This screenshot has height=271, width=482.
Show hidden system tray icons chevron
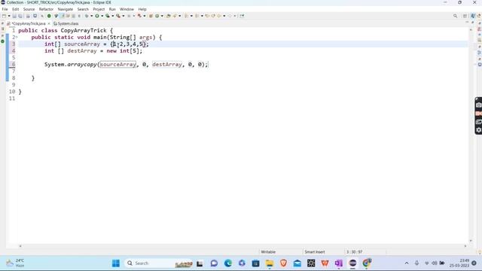[407, 263]
